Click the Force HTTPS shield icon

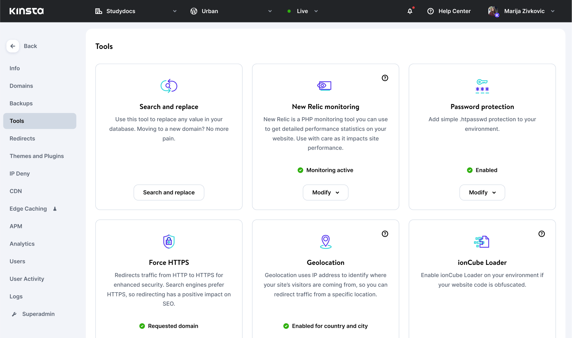pos(169,241)
